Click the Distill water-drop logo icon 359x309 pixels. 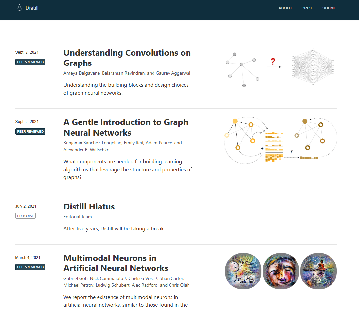[19, 7]
